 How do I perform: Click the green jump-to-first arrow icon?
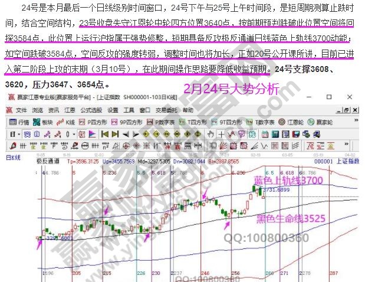pyautogui.click(x=106, y=134)
